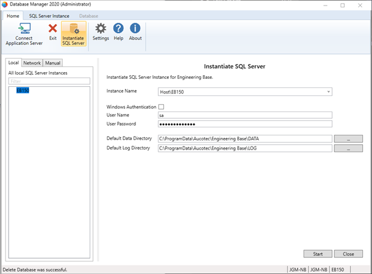Click the red Exit icon

pos(53,28)
